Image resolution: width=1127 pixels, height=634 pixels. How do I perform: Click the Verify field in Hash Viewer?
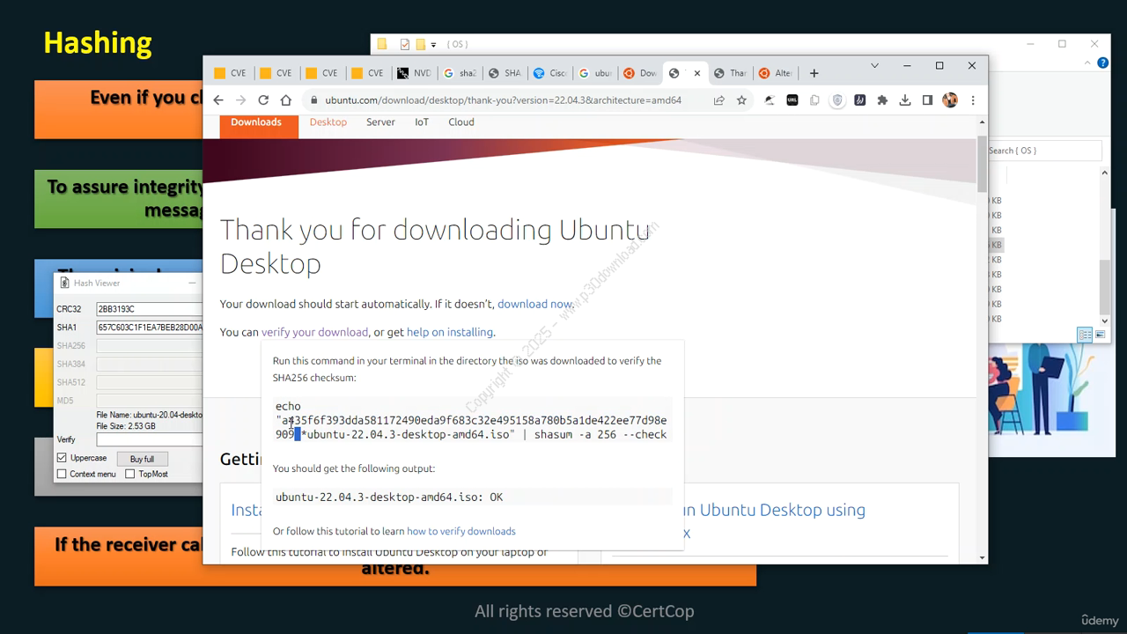149,439
